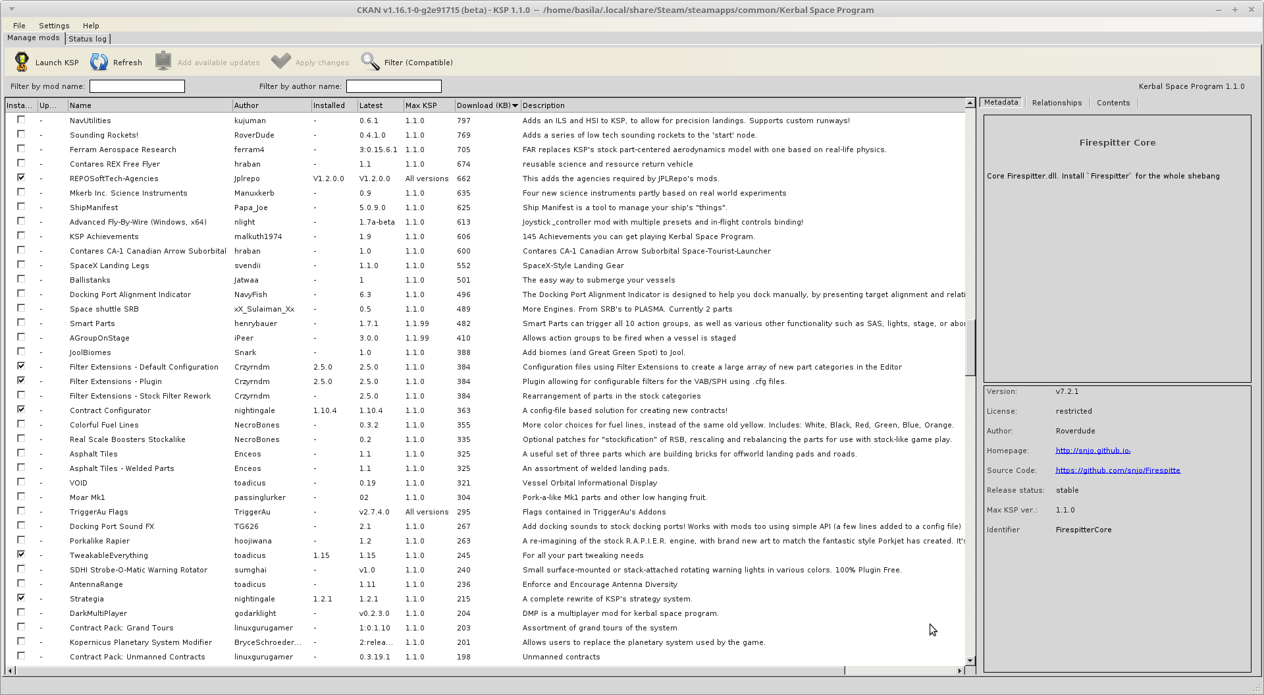This screenshot has width=1264, height=695.
Task: Open the Firespitter homepage link
Action: (x=1093, y=451)
